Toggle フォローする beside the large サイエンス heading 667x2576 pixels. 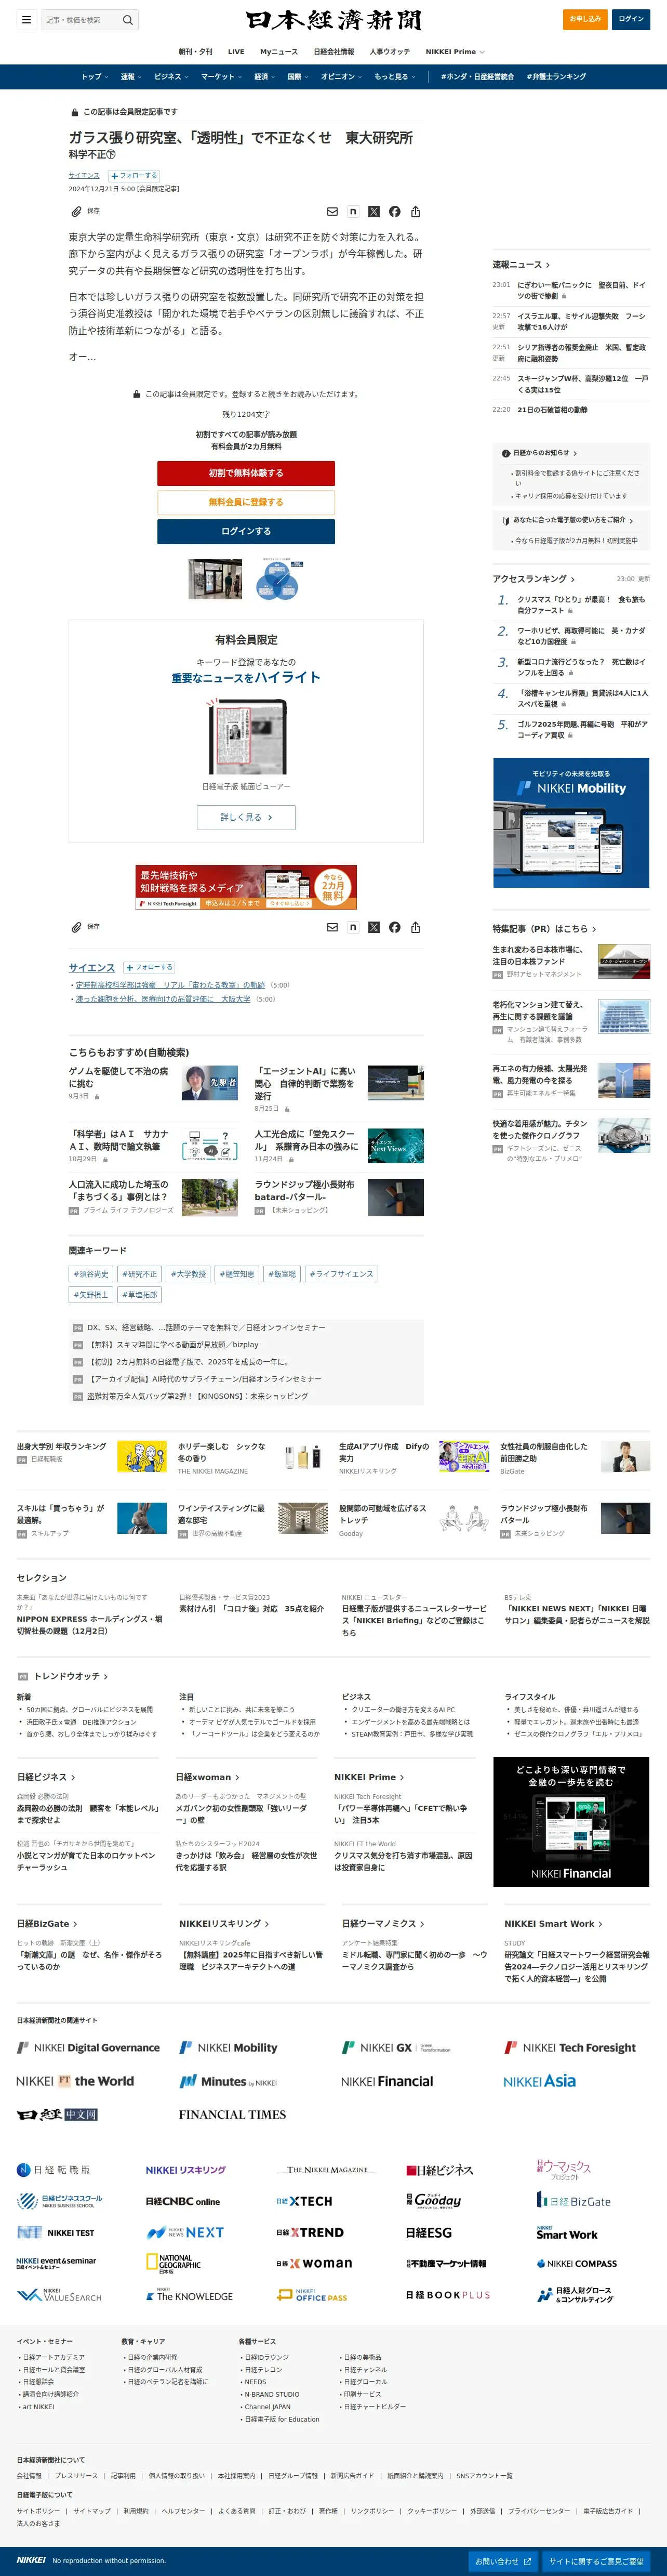[149, 967]
